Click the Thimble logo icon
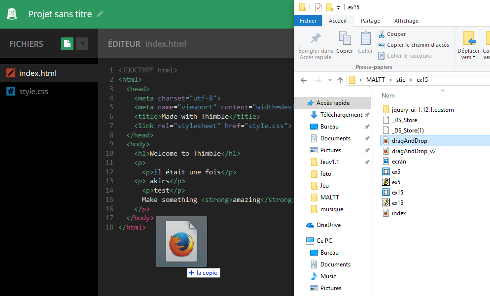This screenshot has height=296, width=490. pyautogui.click(x=12, y=14)
